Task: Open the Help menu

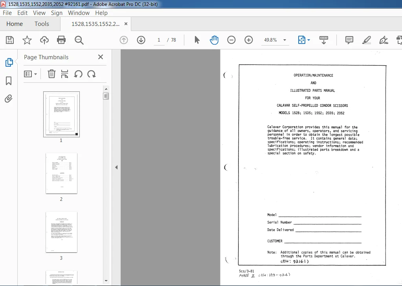Action: pyautogui.click(x=101, y=13)
